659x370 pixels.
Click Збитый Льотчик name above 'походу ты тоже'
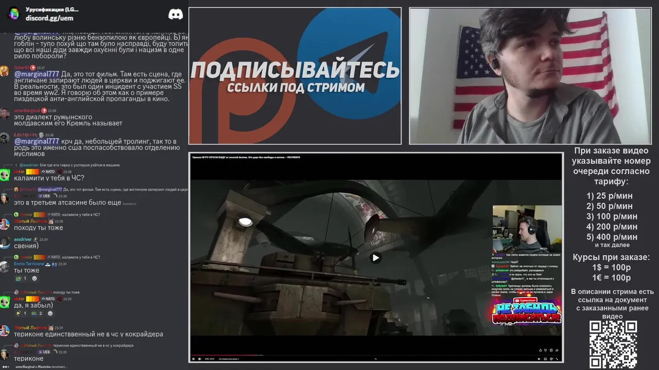pyautogui.click(x=30, y=221)
